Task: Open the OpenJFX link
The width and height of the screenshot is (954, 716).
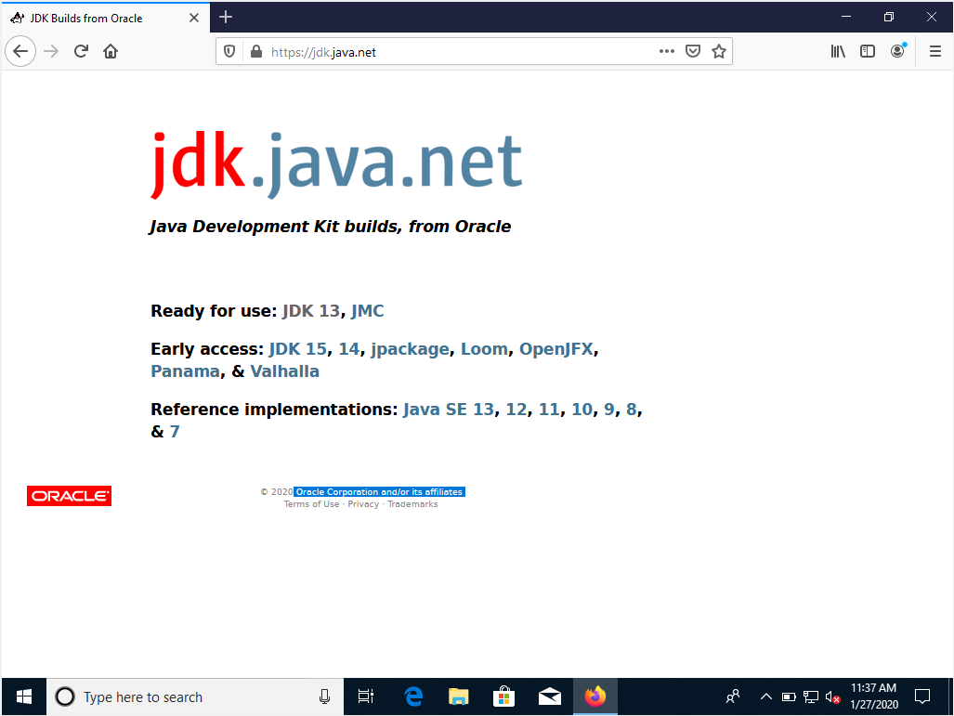Action: 556,349
